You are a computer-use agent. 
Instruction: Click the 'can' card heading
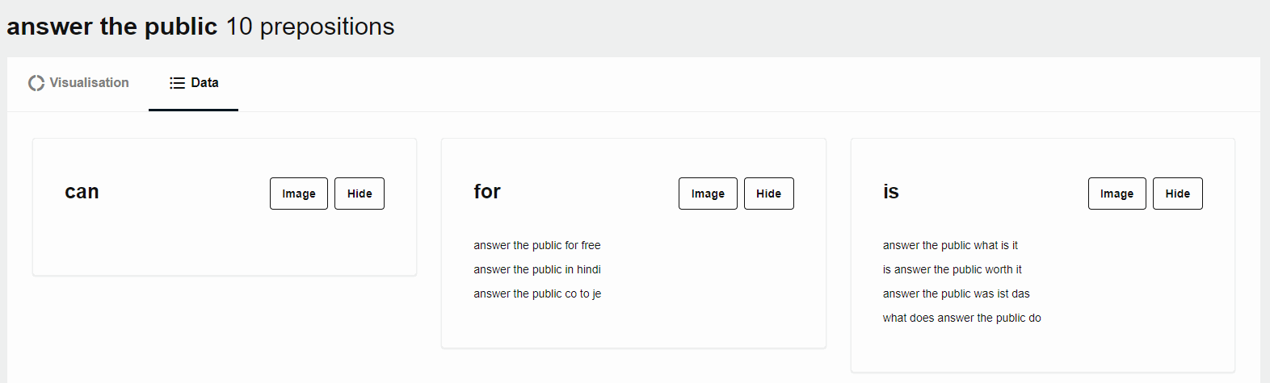82,192
